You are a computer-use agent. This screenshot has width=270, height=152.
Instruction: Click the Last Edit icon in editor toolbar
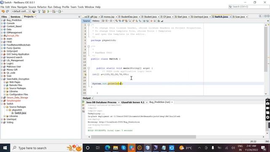pyautogui.click(x=103, y=21)
